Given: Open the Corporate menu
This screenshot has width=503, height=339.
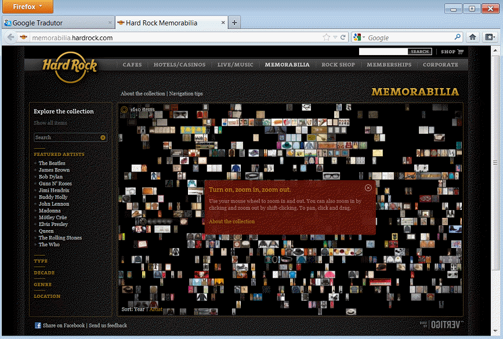Looking at the screenshot, I should pyautogui.click(x=440, y=65).
